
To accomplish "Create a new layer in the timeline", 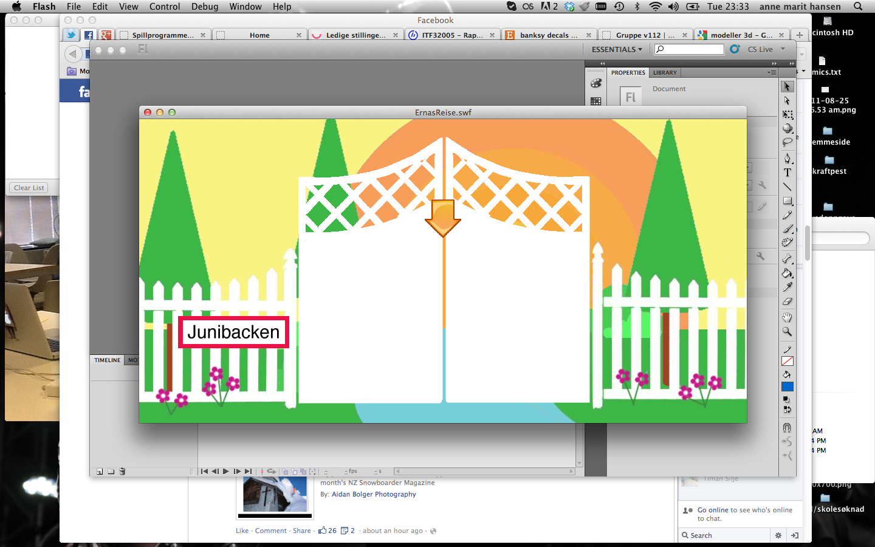I will [99, 472].
